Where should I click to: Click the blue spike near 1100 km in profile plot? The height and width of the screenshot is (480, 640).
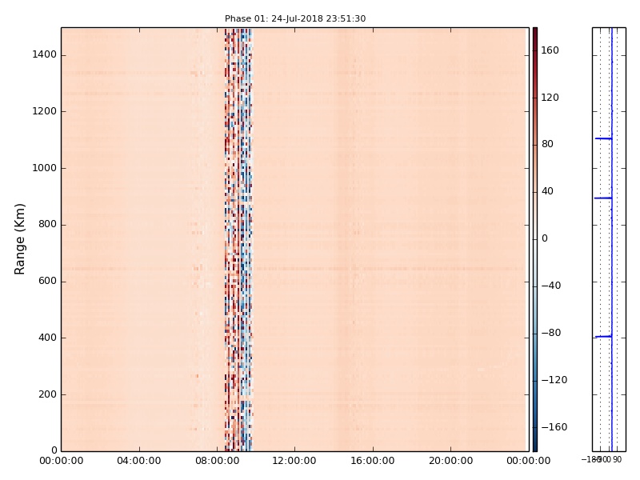[x=603, y=138]
